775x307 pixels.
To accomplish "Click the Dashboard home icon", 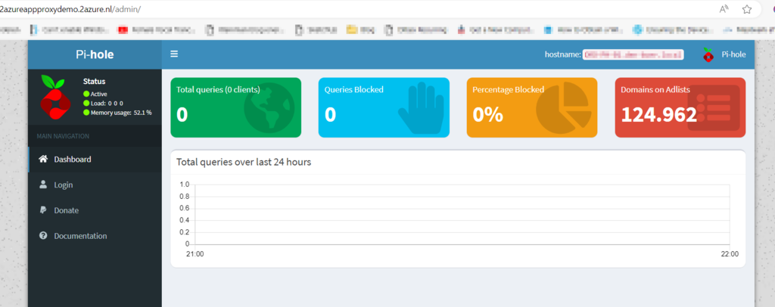I will point(43,159).
